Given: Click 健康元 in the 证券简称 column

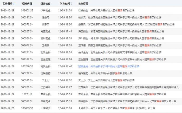Looking at the screenshot, I should [45, 17].
